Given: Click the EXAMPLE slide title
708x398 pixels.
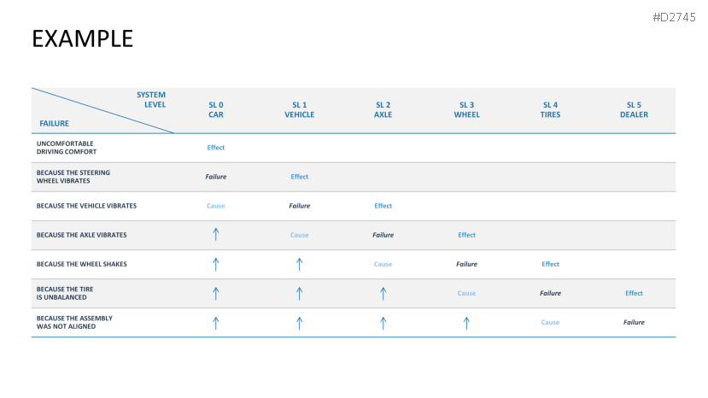Looking at the screenshot, I should [x=82, y=38].
